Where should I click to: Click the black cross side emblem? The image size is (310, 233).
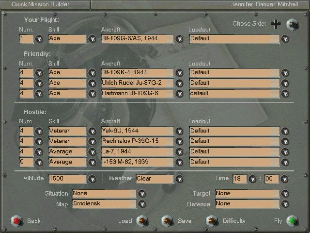click(276, 24)
